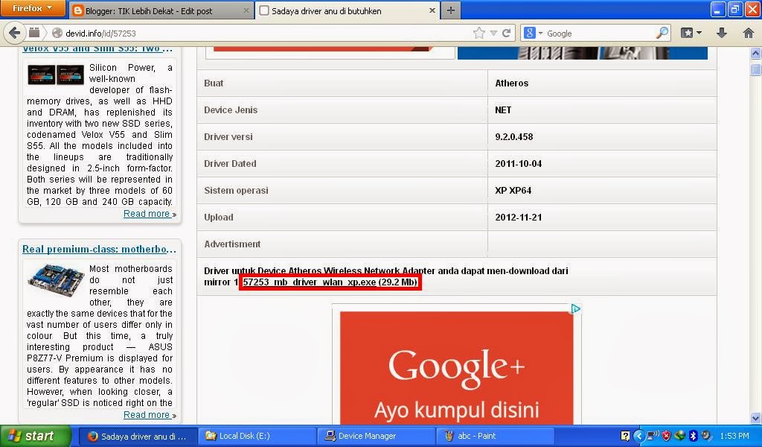Image resolution: width=762 pixels, height=447 pixels.
Task: Select the Upload date 2012-11-21
Action: point(518,217)
